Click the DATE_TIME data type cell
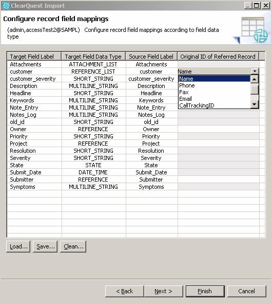 pyautogui.click(x=93, y=172)
